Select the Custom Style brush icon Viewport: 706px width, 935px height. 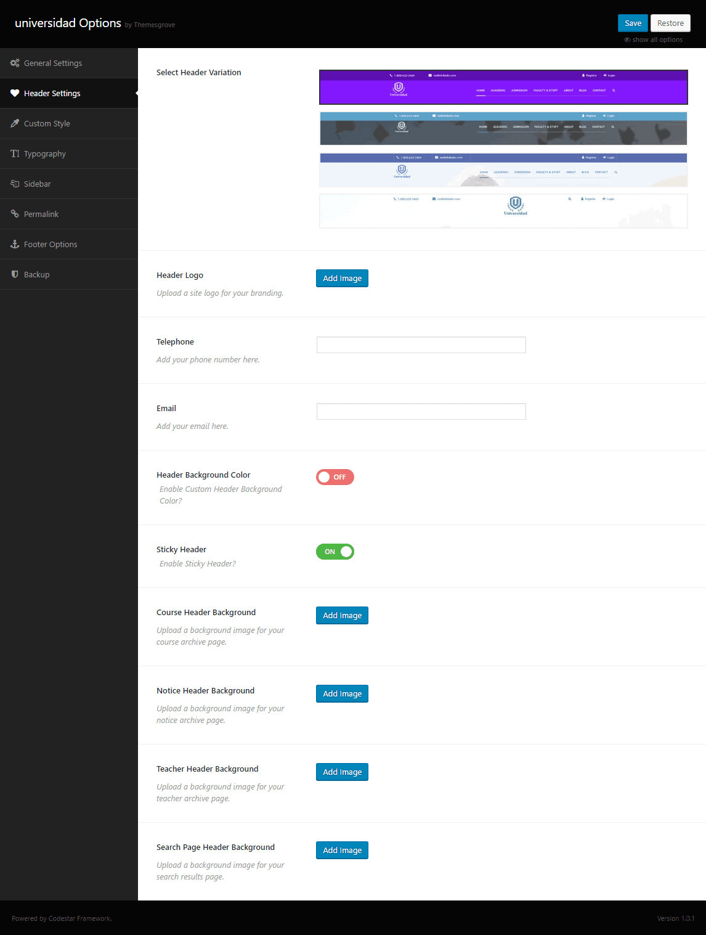coord(15,123)
